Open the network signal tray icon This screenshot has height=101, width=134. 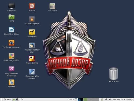[106, 99]
